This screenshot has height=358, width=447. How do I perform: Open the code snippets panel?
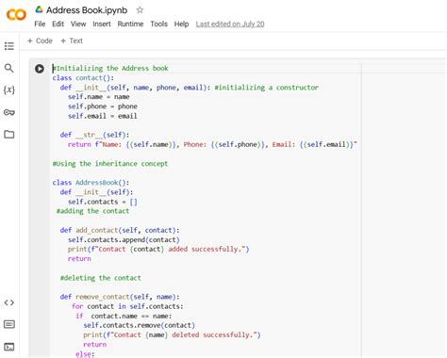click(9, 302)
